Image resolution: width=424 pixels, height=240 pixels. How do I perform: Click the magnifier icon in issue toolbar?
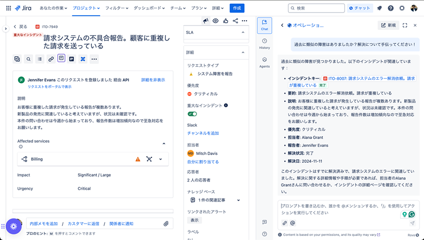[x=29, y=59]
